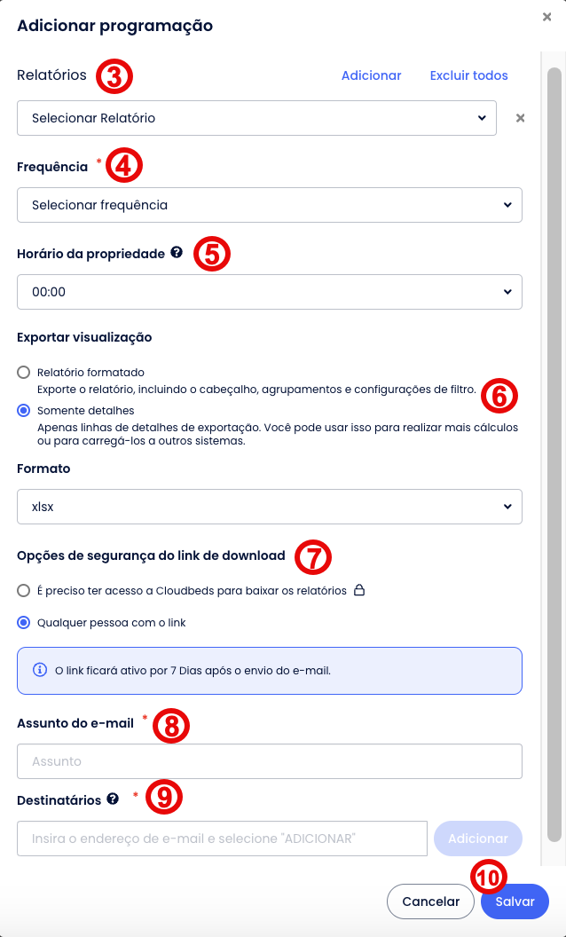Select Relatório formatado export option
This screenshot has width=566, height=937.
click(24, 373)
